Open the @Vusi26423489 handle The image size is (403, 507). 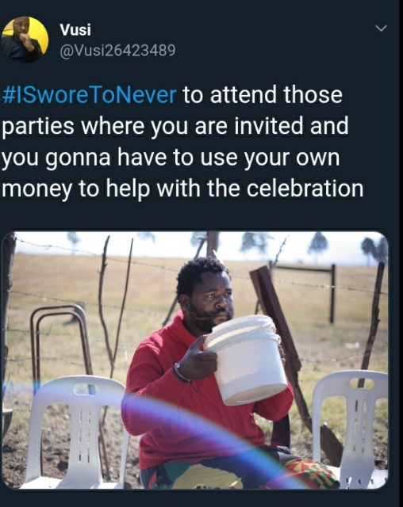(117, 50)
